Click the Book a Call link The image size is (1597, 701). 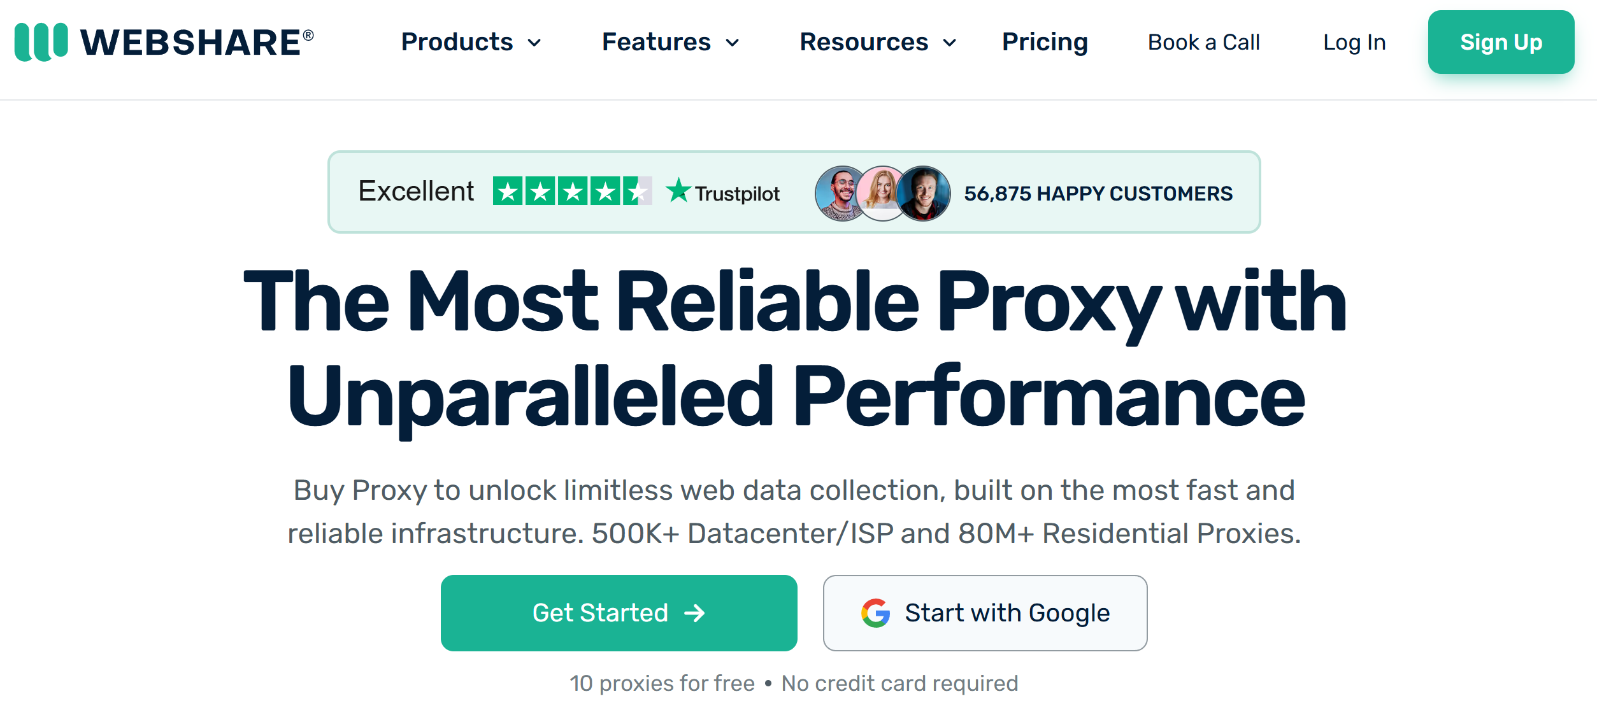point(1204,42)
